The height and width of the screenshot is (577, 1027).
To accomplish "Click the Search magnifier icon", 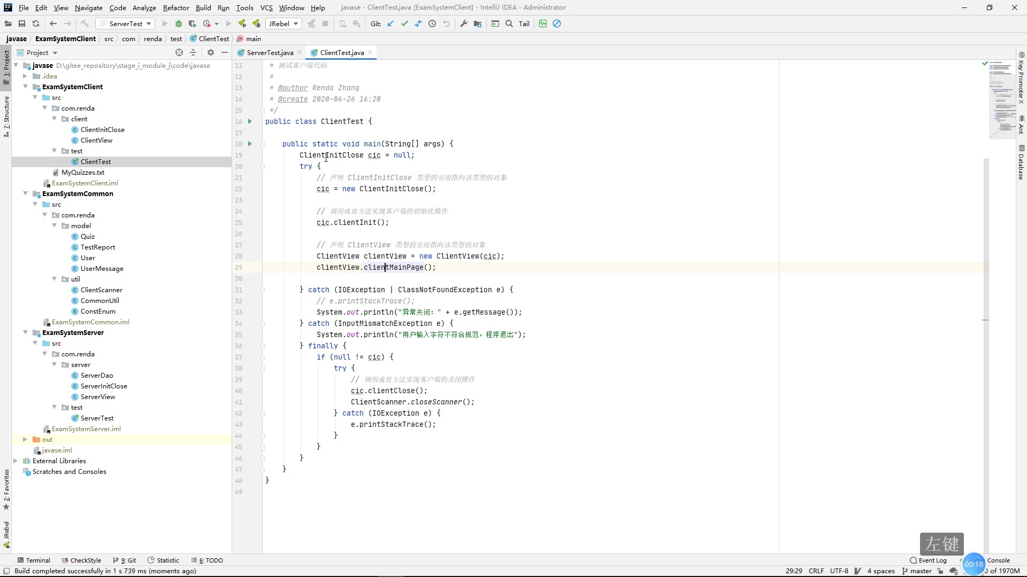I will [x=509, y=24].
